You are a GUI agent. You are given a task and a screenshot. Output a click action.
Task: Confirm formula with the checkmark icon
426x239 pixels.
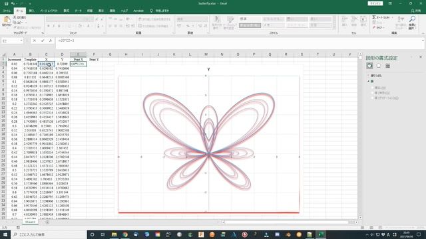click(43, 40)
